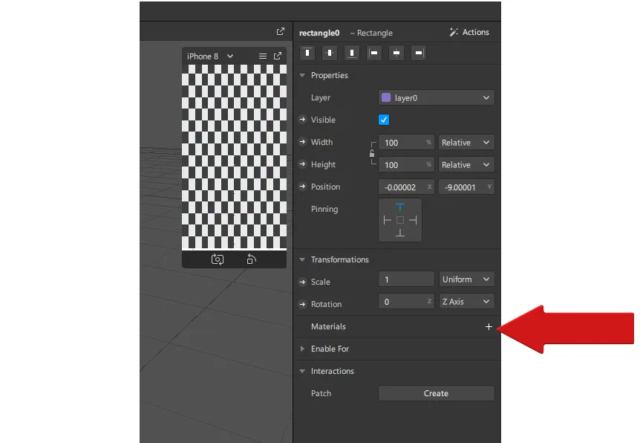The image size is (640, 443).
Task: Click Create patch button
Action: coord(437,393)
